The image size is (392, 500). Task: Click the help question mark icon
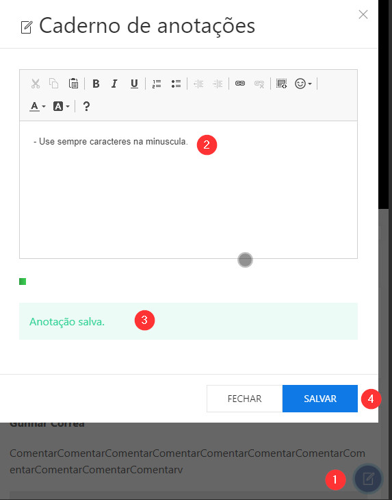[x=86, y=106]
